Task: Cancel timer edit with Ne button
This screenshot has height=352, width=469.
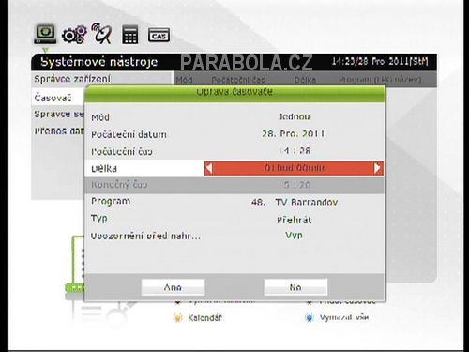Action: pos(295,287)
